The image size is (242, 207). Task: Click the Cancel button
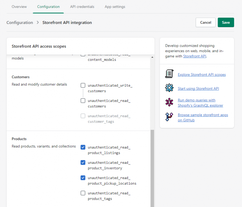coord(205,22)
